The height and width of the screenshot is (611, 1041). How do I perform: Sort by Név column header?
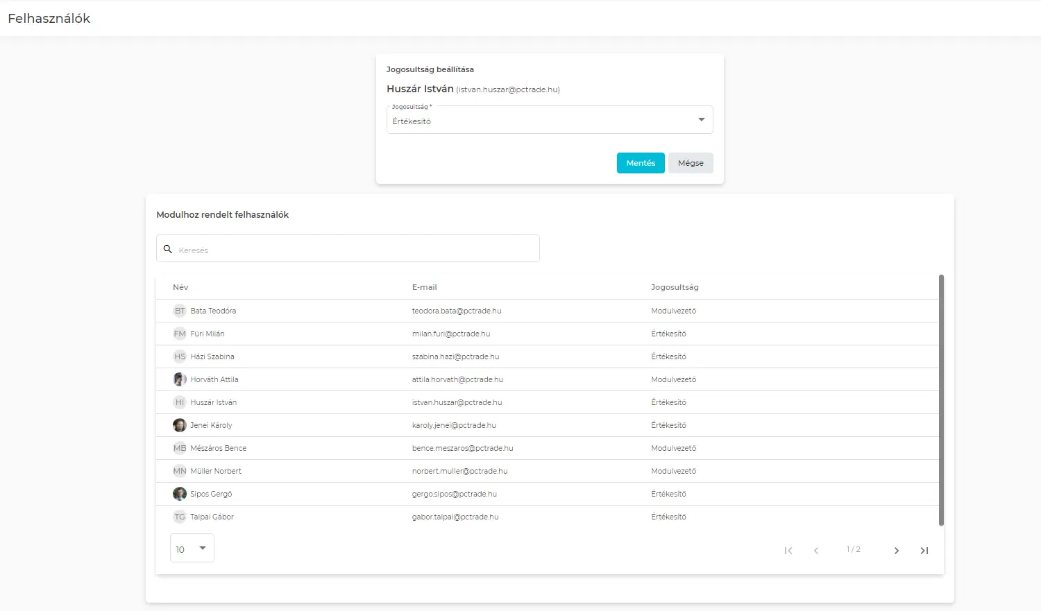pyautogui.click(x=180, y=287)
